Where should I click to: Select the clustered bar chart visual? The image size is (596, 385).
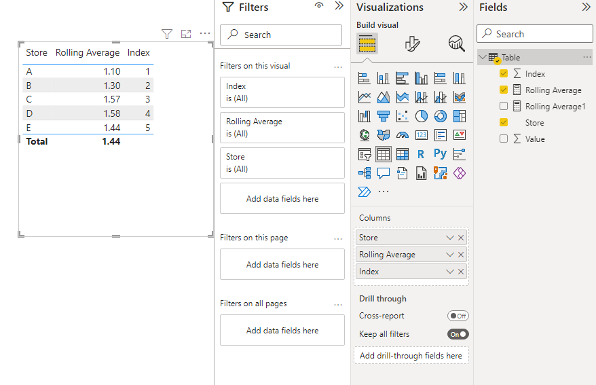click(402, 78)
